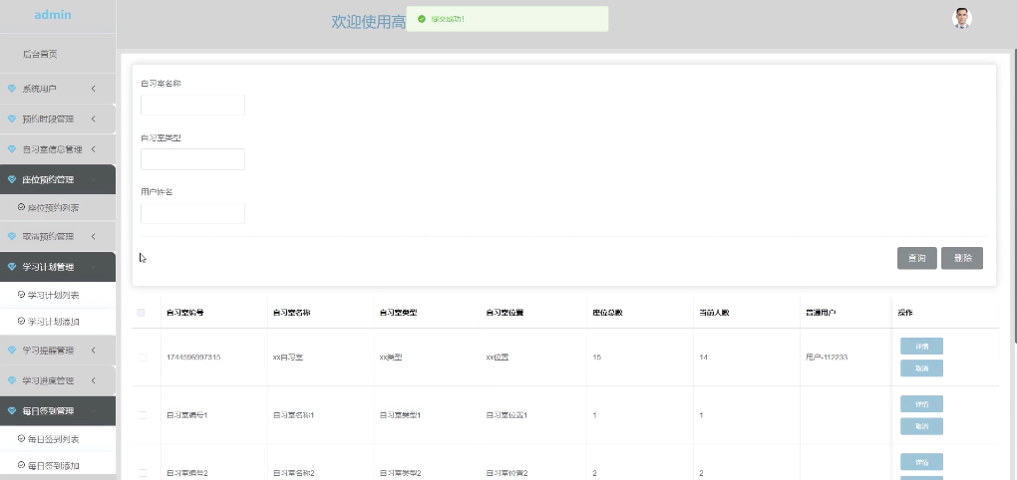Expand 学习进度管理 with its chevron arrow

tap(94, 380)
